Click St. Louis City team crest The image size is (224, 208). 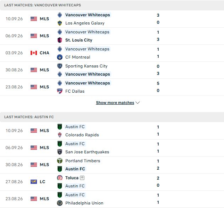[x=60, y=40]
